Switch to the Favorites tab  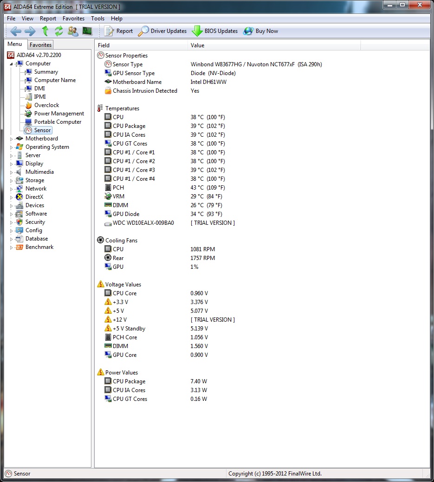(40, 45)
